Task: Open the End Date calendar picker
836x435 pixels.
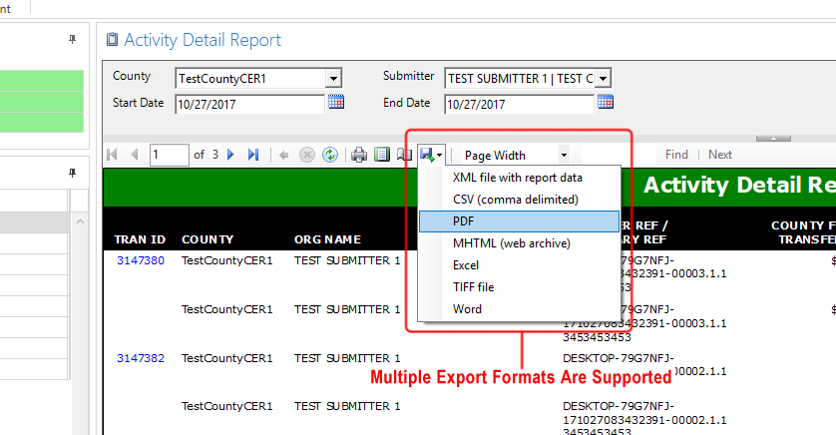Action: coord(606,102)
